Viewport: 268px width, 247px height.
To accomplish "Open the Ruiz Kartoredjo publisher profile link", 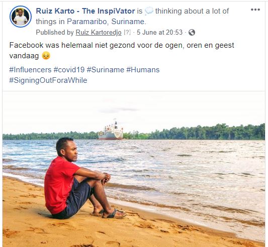I will pyautogui.click(x=99, y=33).
